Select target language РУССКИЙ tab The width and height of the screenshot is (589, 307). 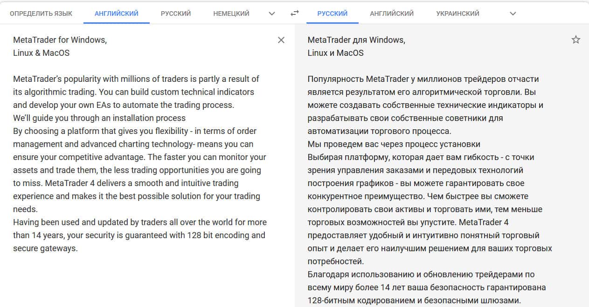point(333,13)
